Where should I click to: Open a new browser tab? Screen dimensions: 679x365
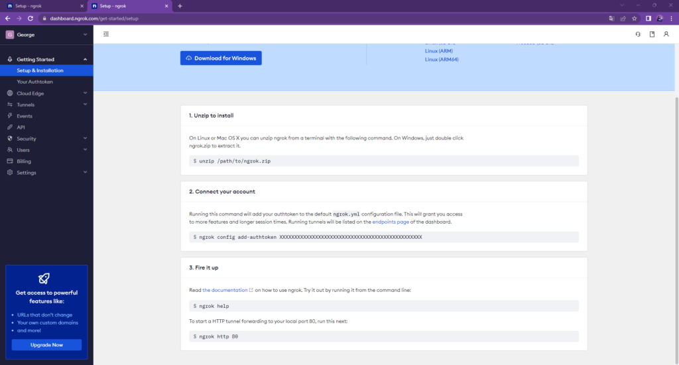pyautogui.click(x=180, y=6)
